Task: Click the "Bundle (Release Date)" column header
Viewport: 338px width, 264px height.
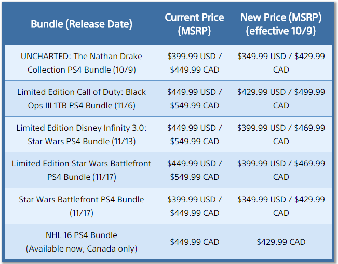Action: click(82, 24)
